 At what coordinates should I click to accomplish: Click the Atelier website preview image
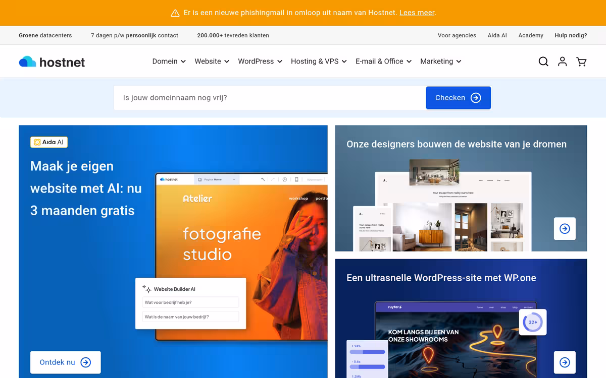241,257
